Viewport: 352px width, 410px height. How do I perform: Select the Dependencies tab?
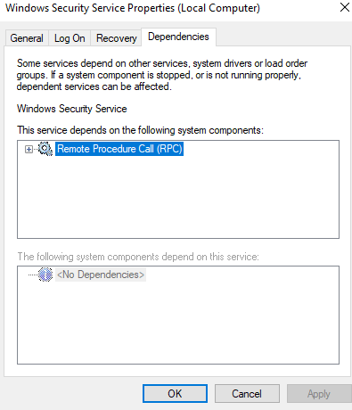pyautogui.click(x=178, y=37)
